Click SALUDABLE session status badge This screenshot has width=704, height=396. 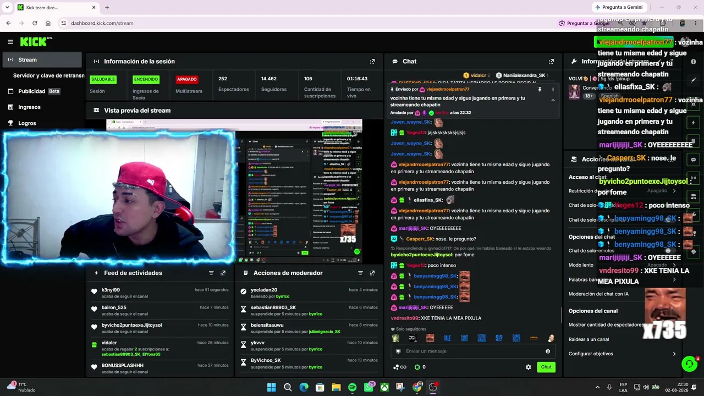(x=103, y=79)
